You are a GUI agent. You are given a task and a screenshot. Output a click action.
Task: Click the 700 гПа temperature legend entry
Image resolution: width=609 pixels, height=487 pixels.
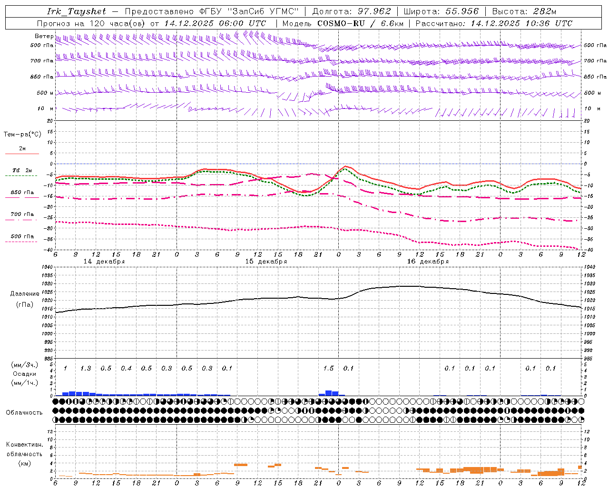click(x=22, y=214)
